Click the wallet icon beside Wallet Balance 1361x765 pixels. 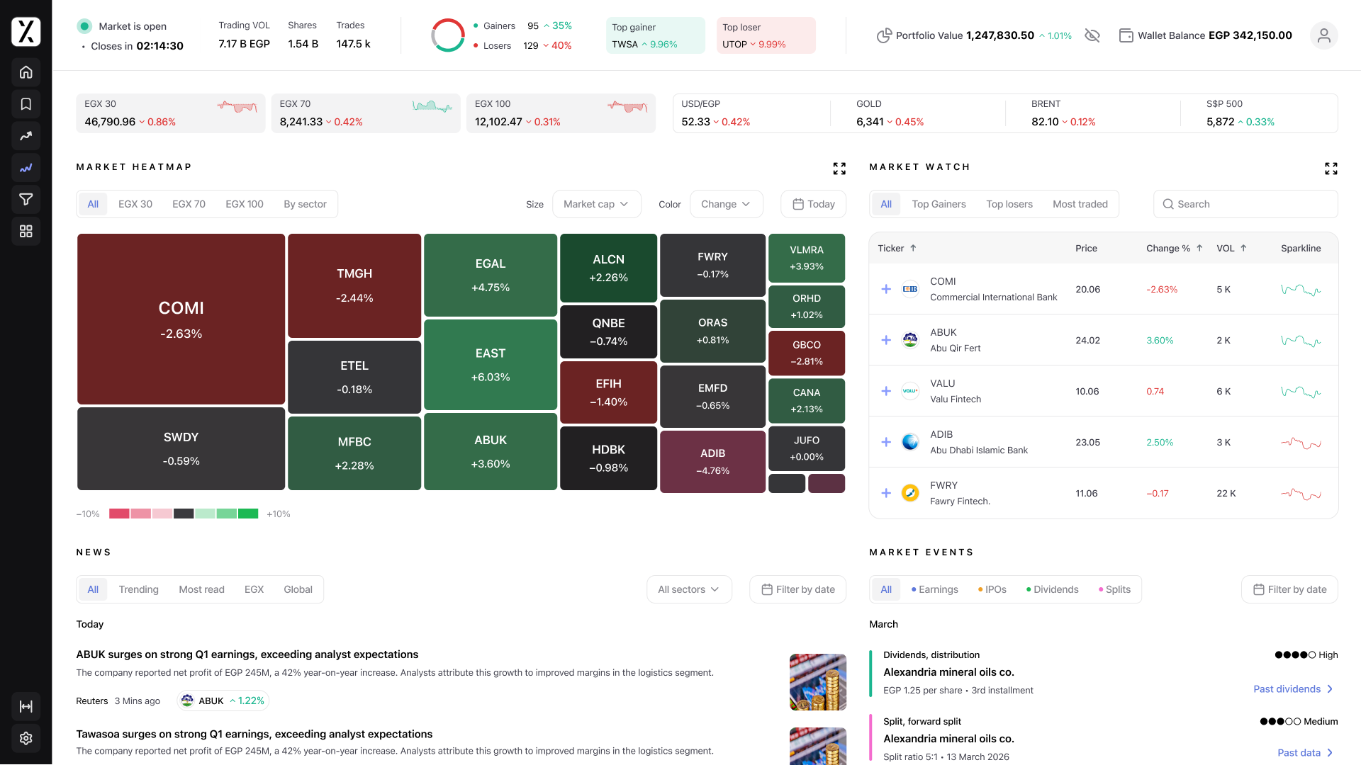1126,35
